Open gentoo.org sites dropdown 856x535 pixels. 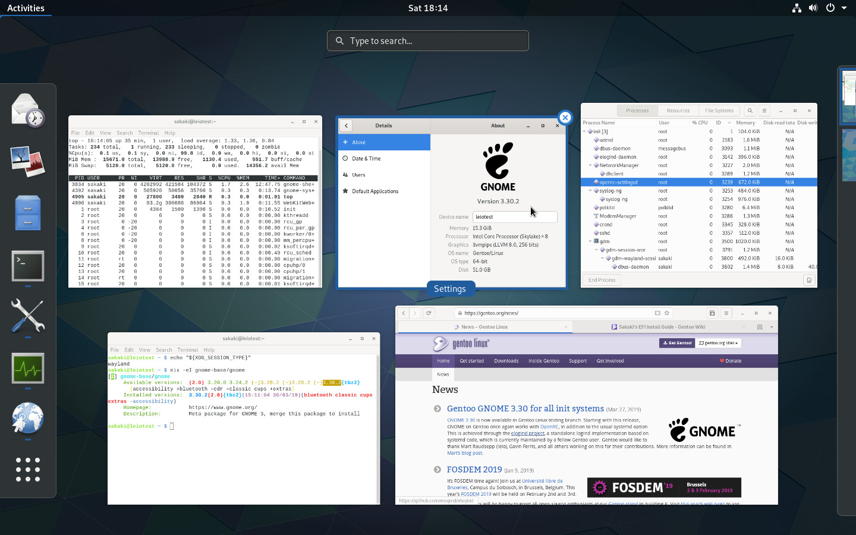click(719, 343)
